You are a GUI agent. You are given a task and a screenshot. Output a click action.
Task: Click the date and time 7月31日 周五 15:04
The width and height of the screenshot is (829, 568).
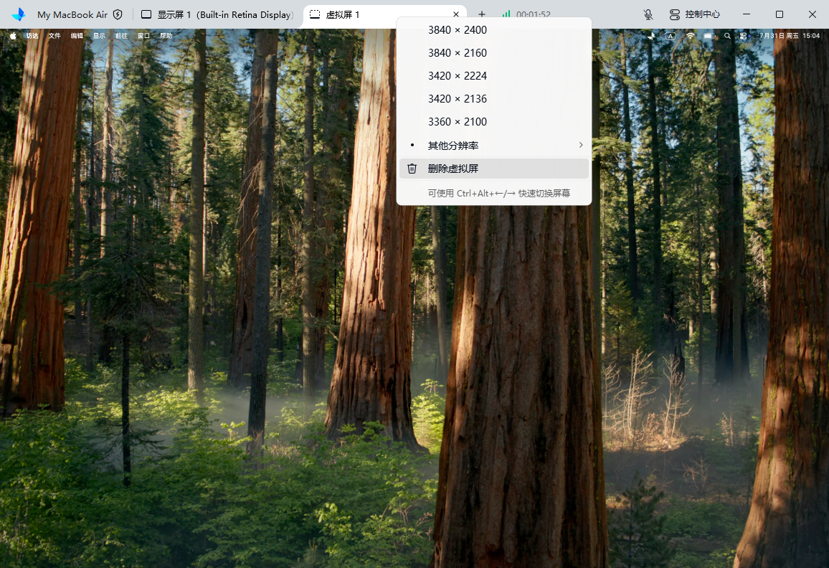(x=790, y=36)
